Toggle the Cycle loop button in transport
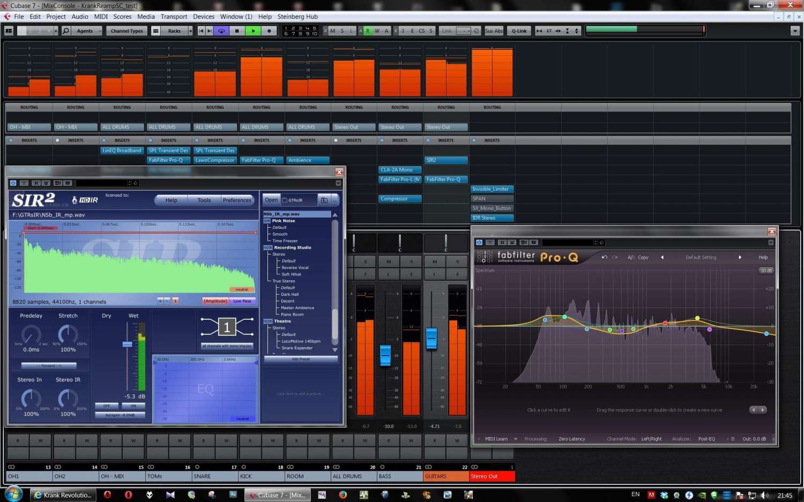This screenshot has width=804, height=502. click(221, 31)
